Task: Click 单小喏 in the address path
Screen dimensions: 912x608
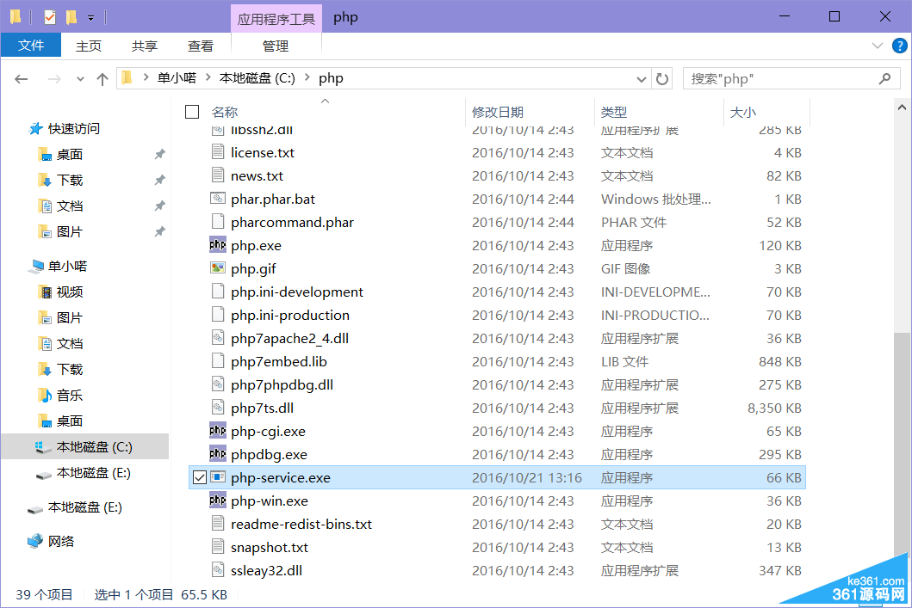Action: (x=177, y=77)
